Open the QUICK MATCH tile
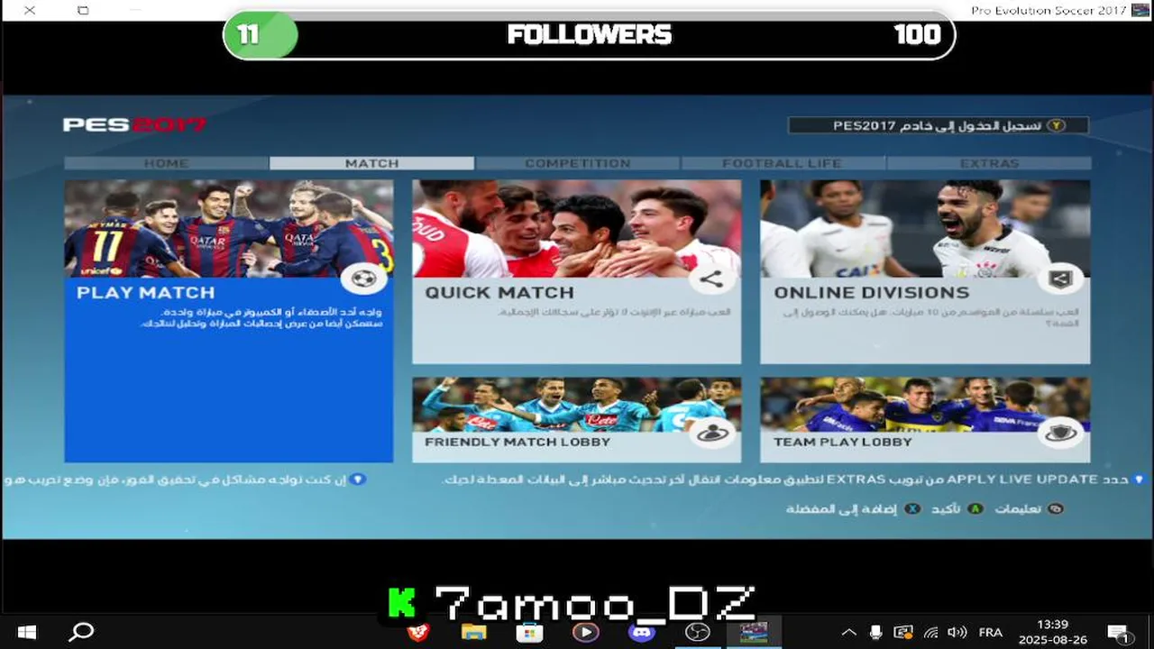The height and width of the screenshot is (649, 1154). click(x=577, y=271)
